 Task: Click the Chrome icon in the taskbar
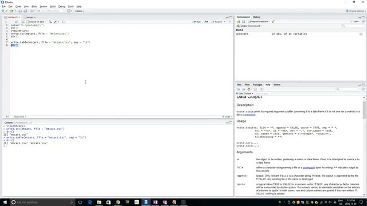(118, 202)
